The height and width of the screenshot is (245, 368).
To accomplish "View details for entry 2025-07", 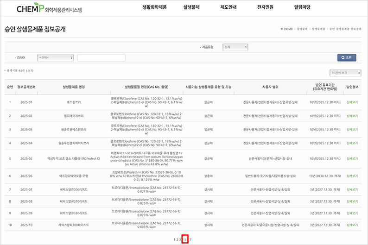I will pos(352,189).
